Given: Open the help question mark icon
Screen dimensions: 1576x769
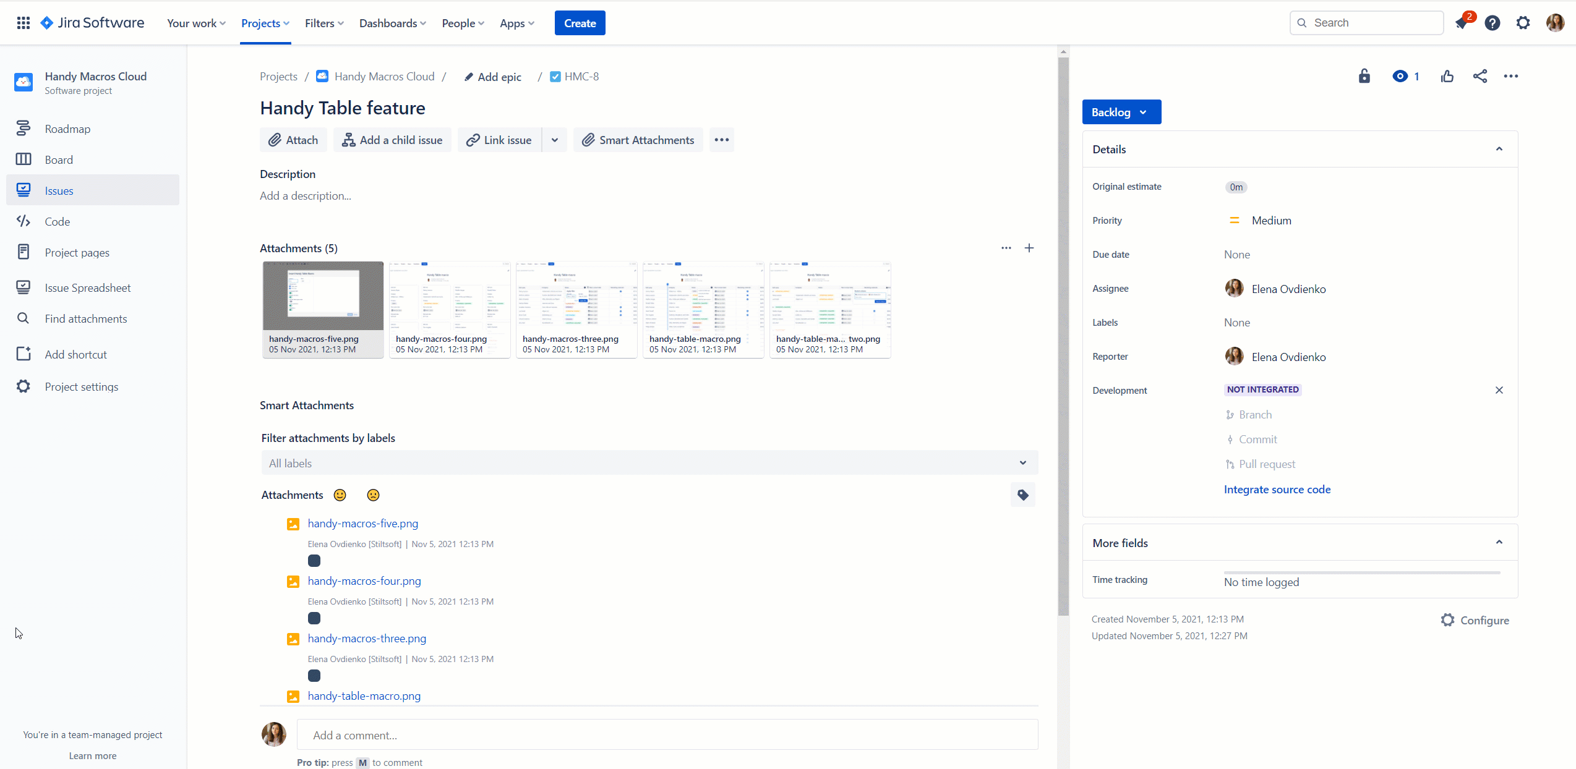Looking at the screenshot, I should [x=1492, y=23].
